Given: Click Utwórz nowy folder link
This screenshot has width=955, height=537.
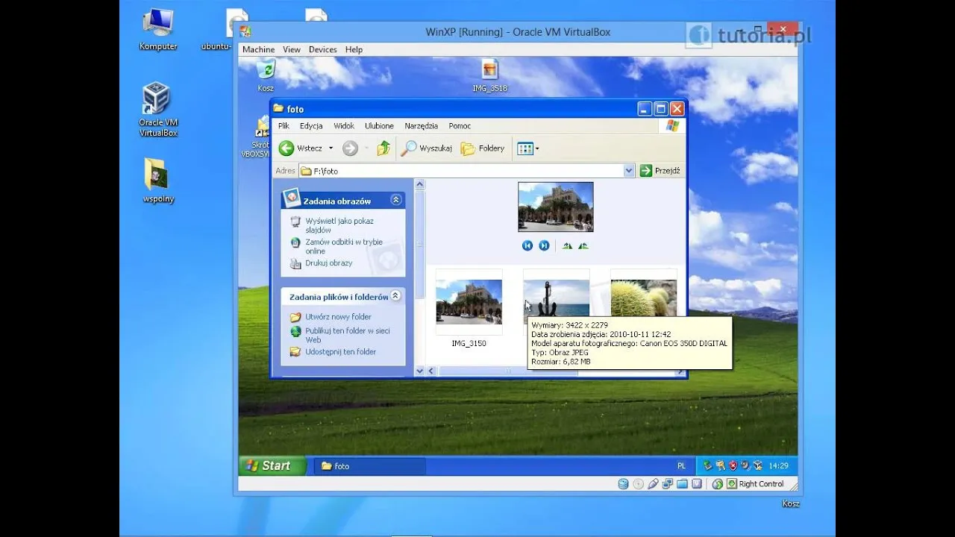Looking at the screenshot, I should click(x=338, y=317).
